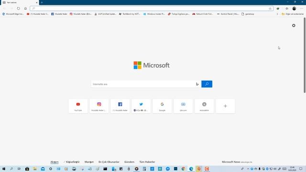Open the Twitter quick link tile
The height and width of the screenshot is (172, 306).
pyautogui.click(x=141, y=106)
